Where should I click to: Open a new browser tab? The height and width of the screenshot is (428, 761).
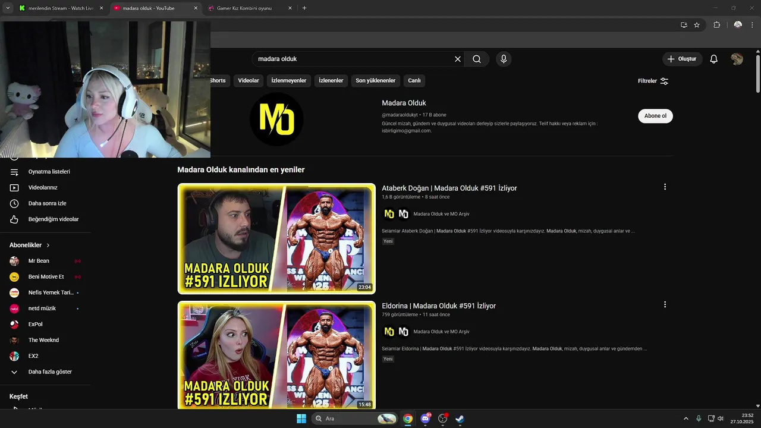304,8
